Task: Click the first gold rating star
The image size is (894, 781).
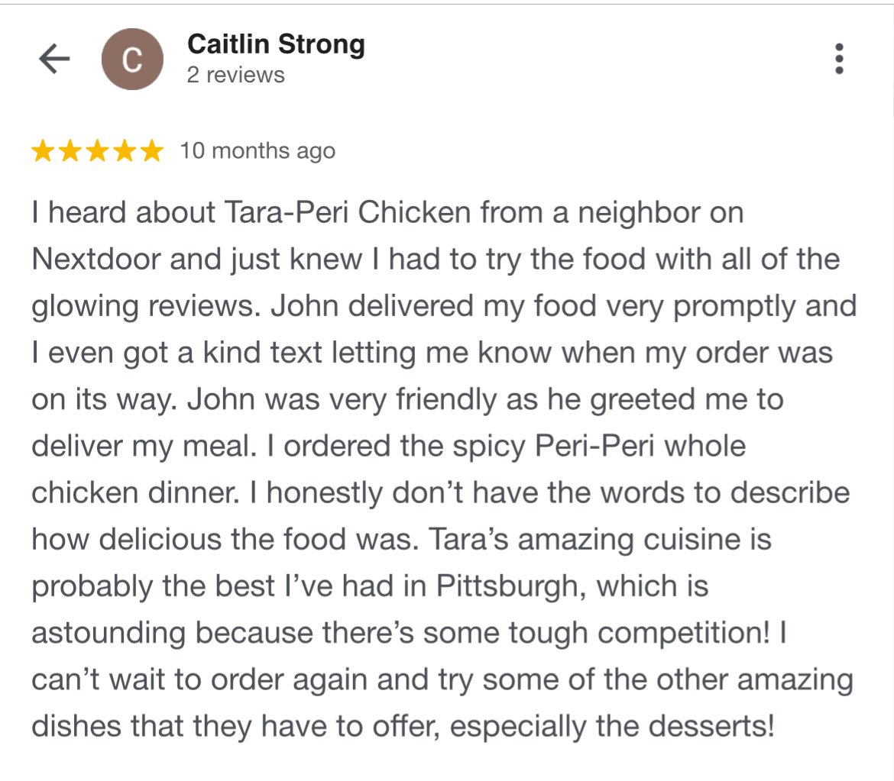Action: (x=43, y=151)
